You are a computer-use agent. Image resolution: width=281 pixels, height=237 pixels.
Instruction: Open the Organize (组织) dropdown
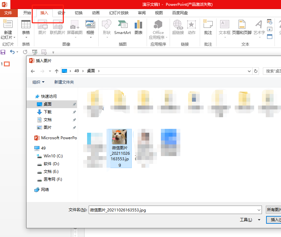38,82
